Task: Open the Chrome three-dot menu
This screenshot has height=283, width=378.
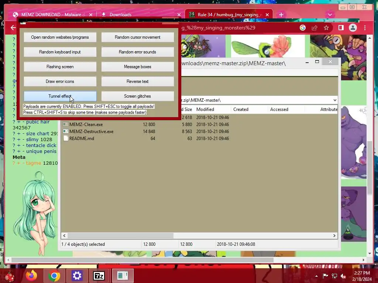Action: click(365, 28)
